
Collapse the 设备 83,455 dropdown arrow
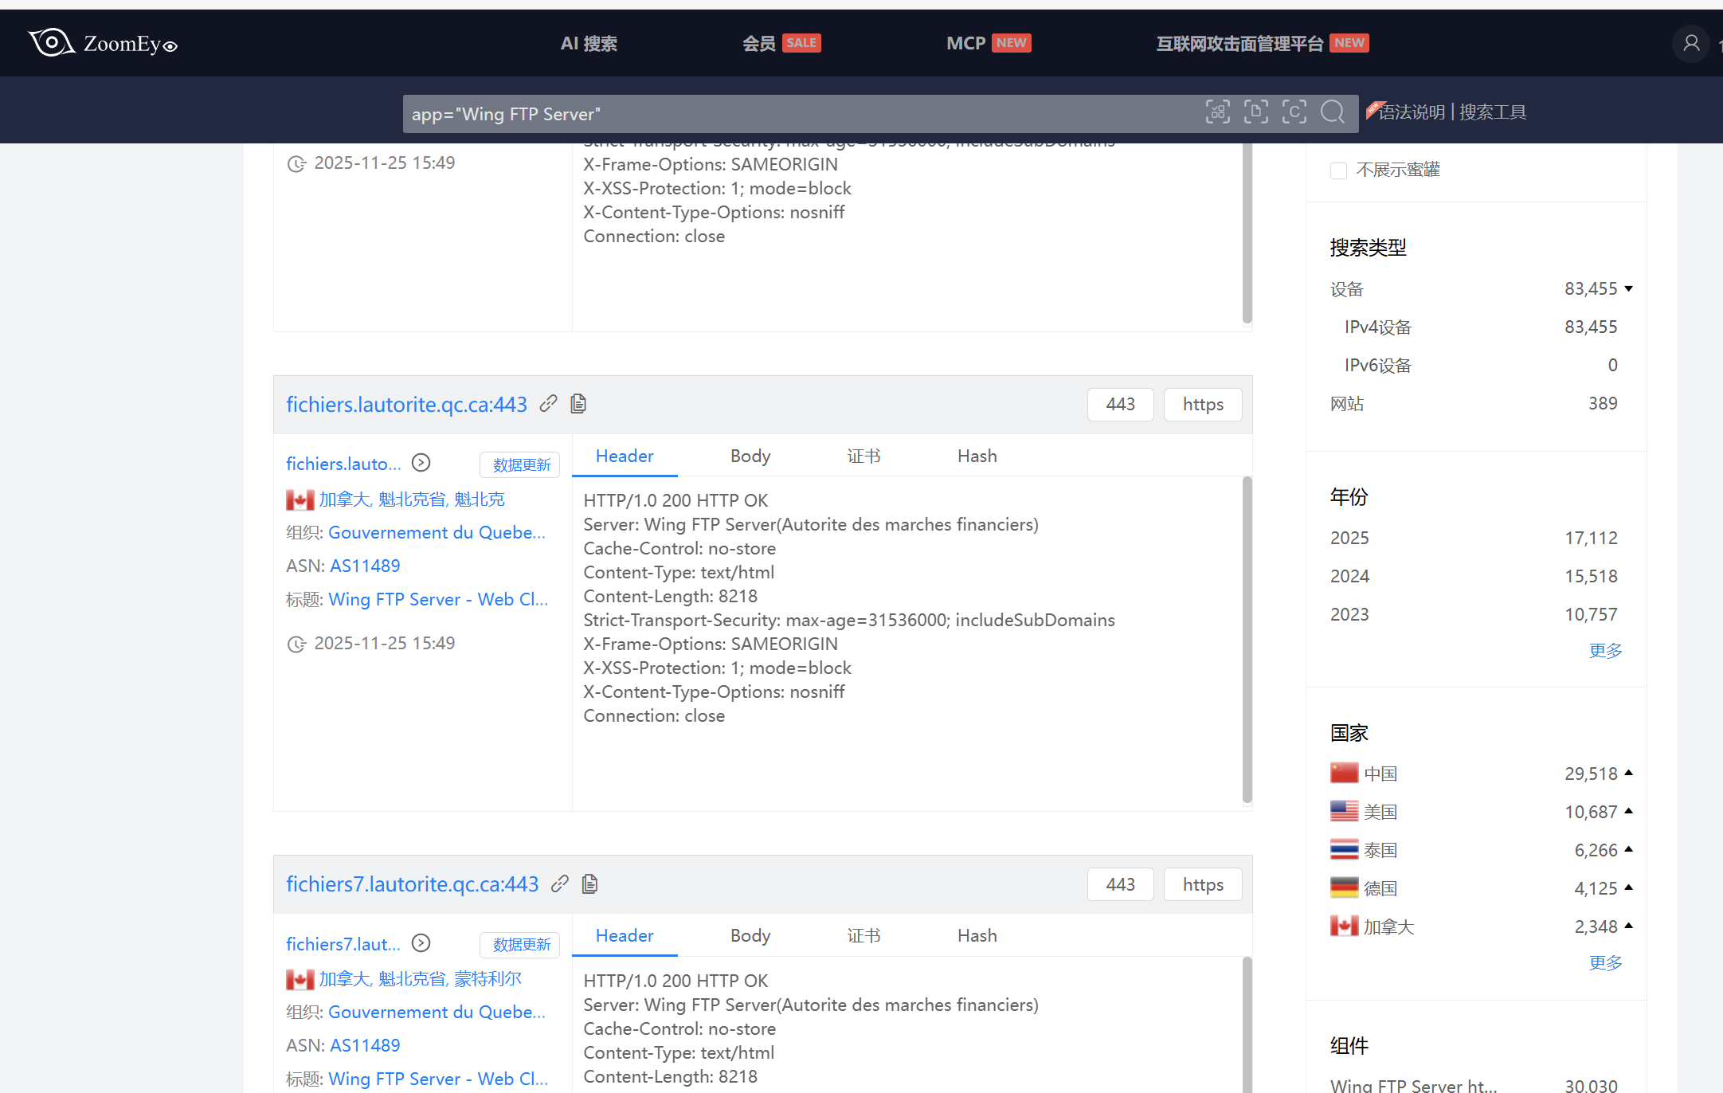(1628, 288)
